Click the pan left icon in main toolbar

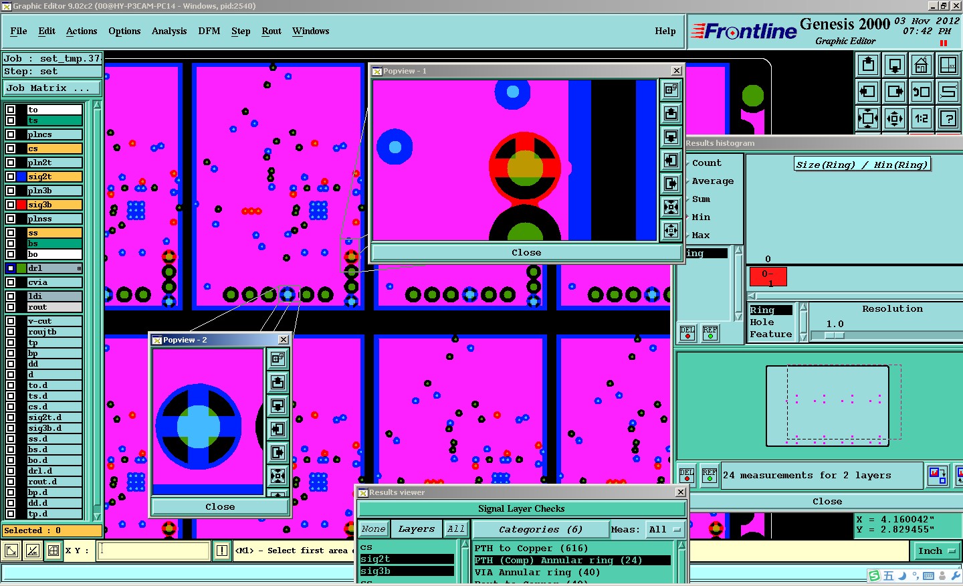(868, 92)
